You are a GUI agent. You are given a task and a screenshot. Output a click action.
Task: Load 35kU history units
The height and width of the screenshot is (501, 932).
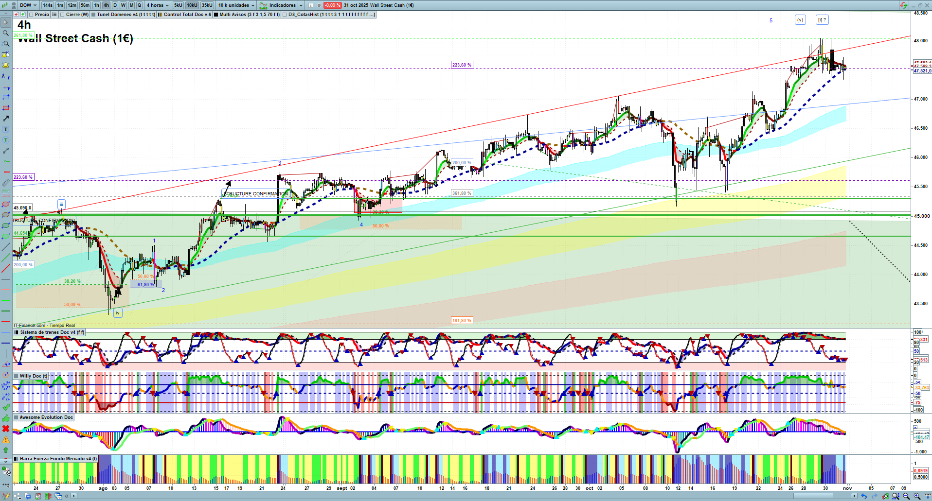pyautogui.click(x=207, y=5)
